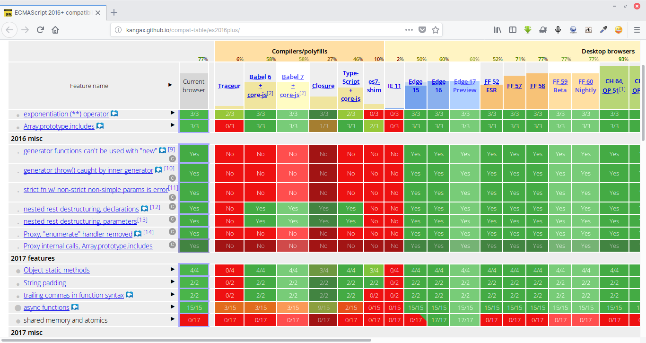Click the eyedropper color picker toolbar icon
Image resolution: width=646 pixels, height=343 pixels.
click(x=603, y=29)
